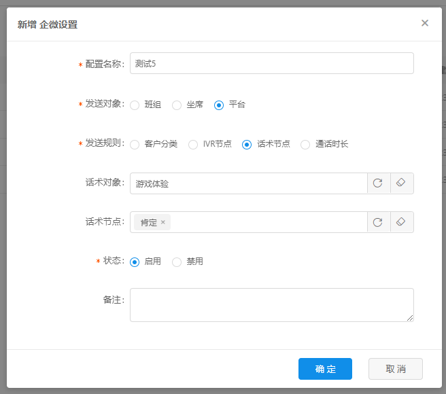
Task: Click the 取消 button
Action: pyautogui.click(x=395, y=369)
